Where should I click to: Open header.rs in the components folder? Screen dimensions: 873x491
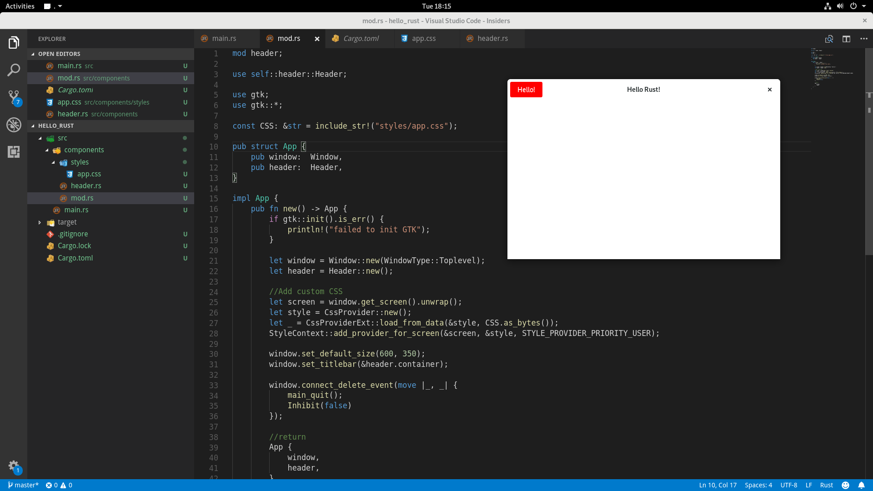pos(110,186)
